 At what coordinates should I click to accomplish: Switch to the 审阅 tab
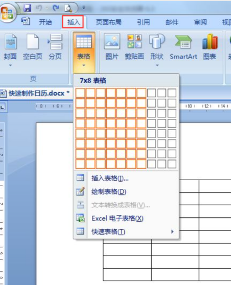(x=200, y=22)
